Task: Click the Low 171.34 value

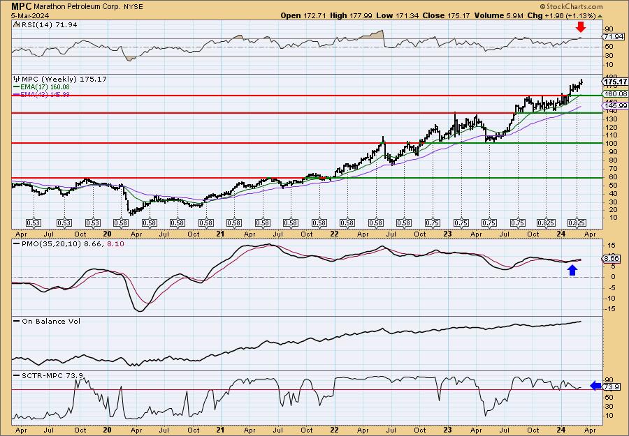Action: coord(397,15)
